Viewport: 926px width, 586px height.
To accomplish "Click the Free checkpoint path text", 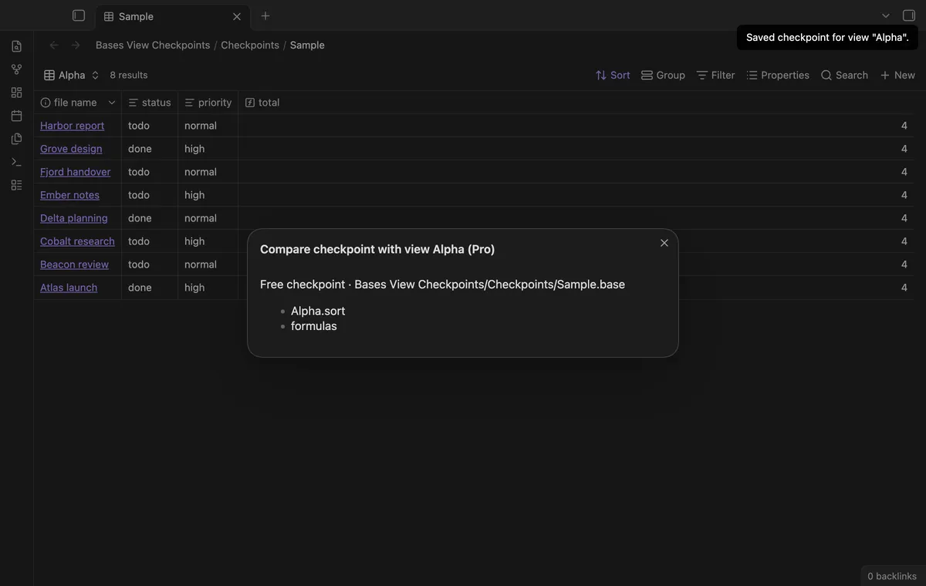I will [442, 285].
